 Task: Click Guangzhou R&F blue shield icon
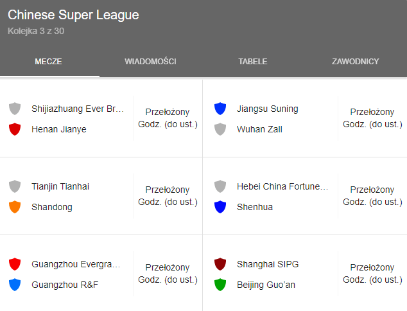pyautogui.click(x=15, y=285)
